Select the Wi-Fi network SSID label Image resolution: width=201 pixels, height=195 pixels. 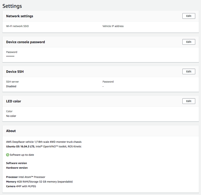pyautogui.click(x=17, y=26)
